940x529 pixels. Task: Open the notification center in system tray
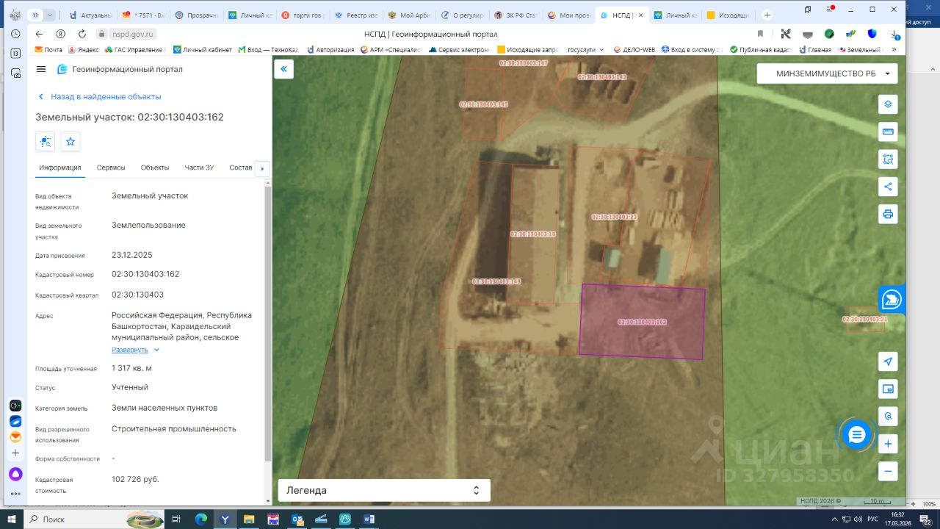tap(925, 519)
